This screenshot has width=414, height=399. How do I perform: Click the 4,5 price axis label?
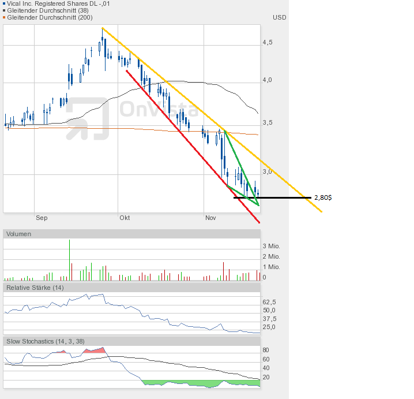[x=267, y=42]
